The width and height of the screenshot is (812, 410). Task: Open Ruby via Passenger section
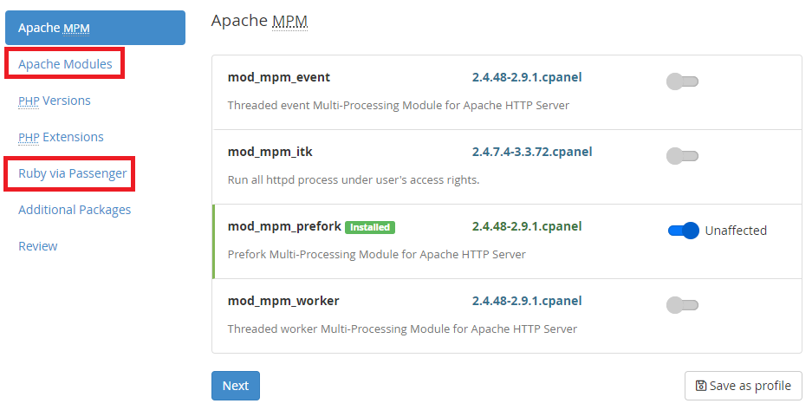(x=73, y=173)
